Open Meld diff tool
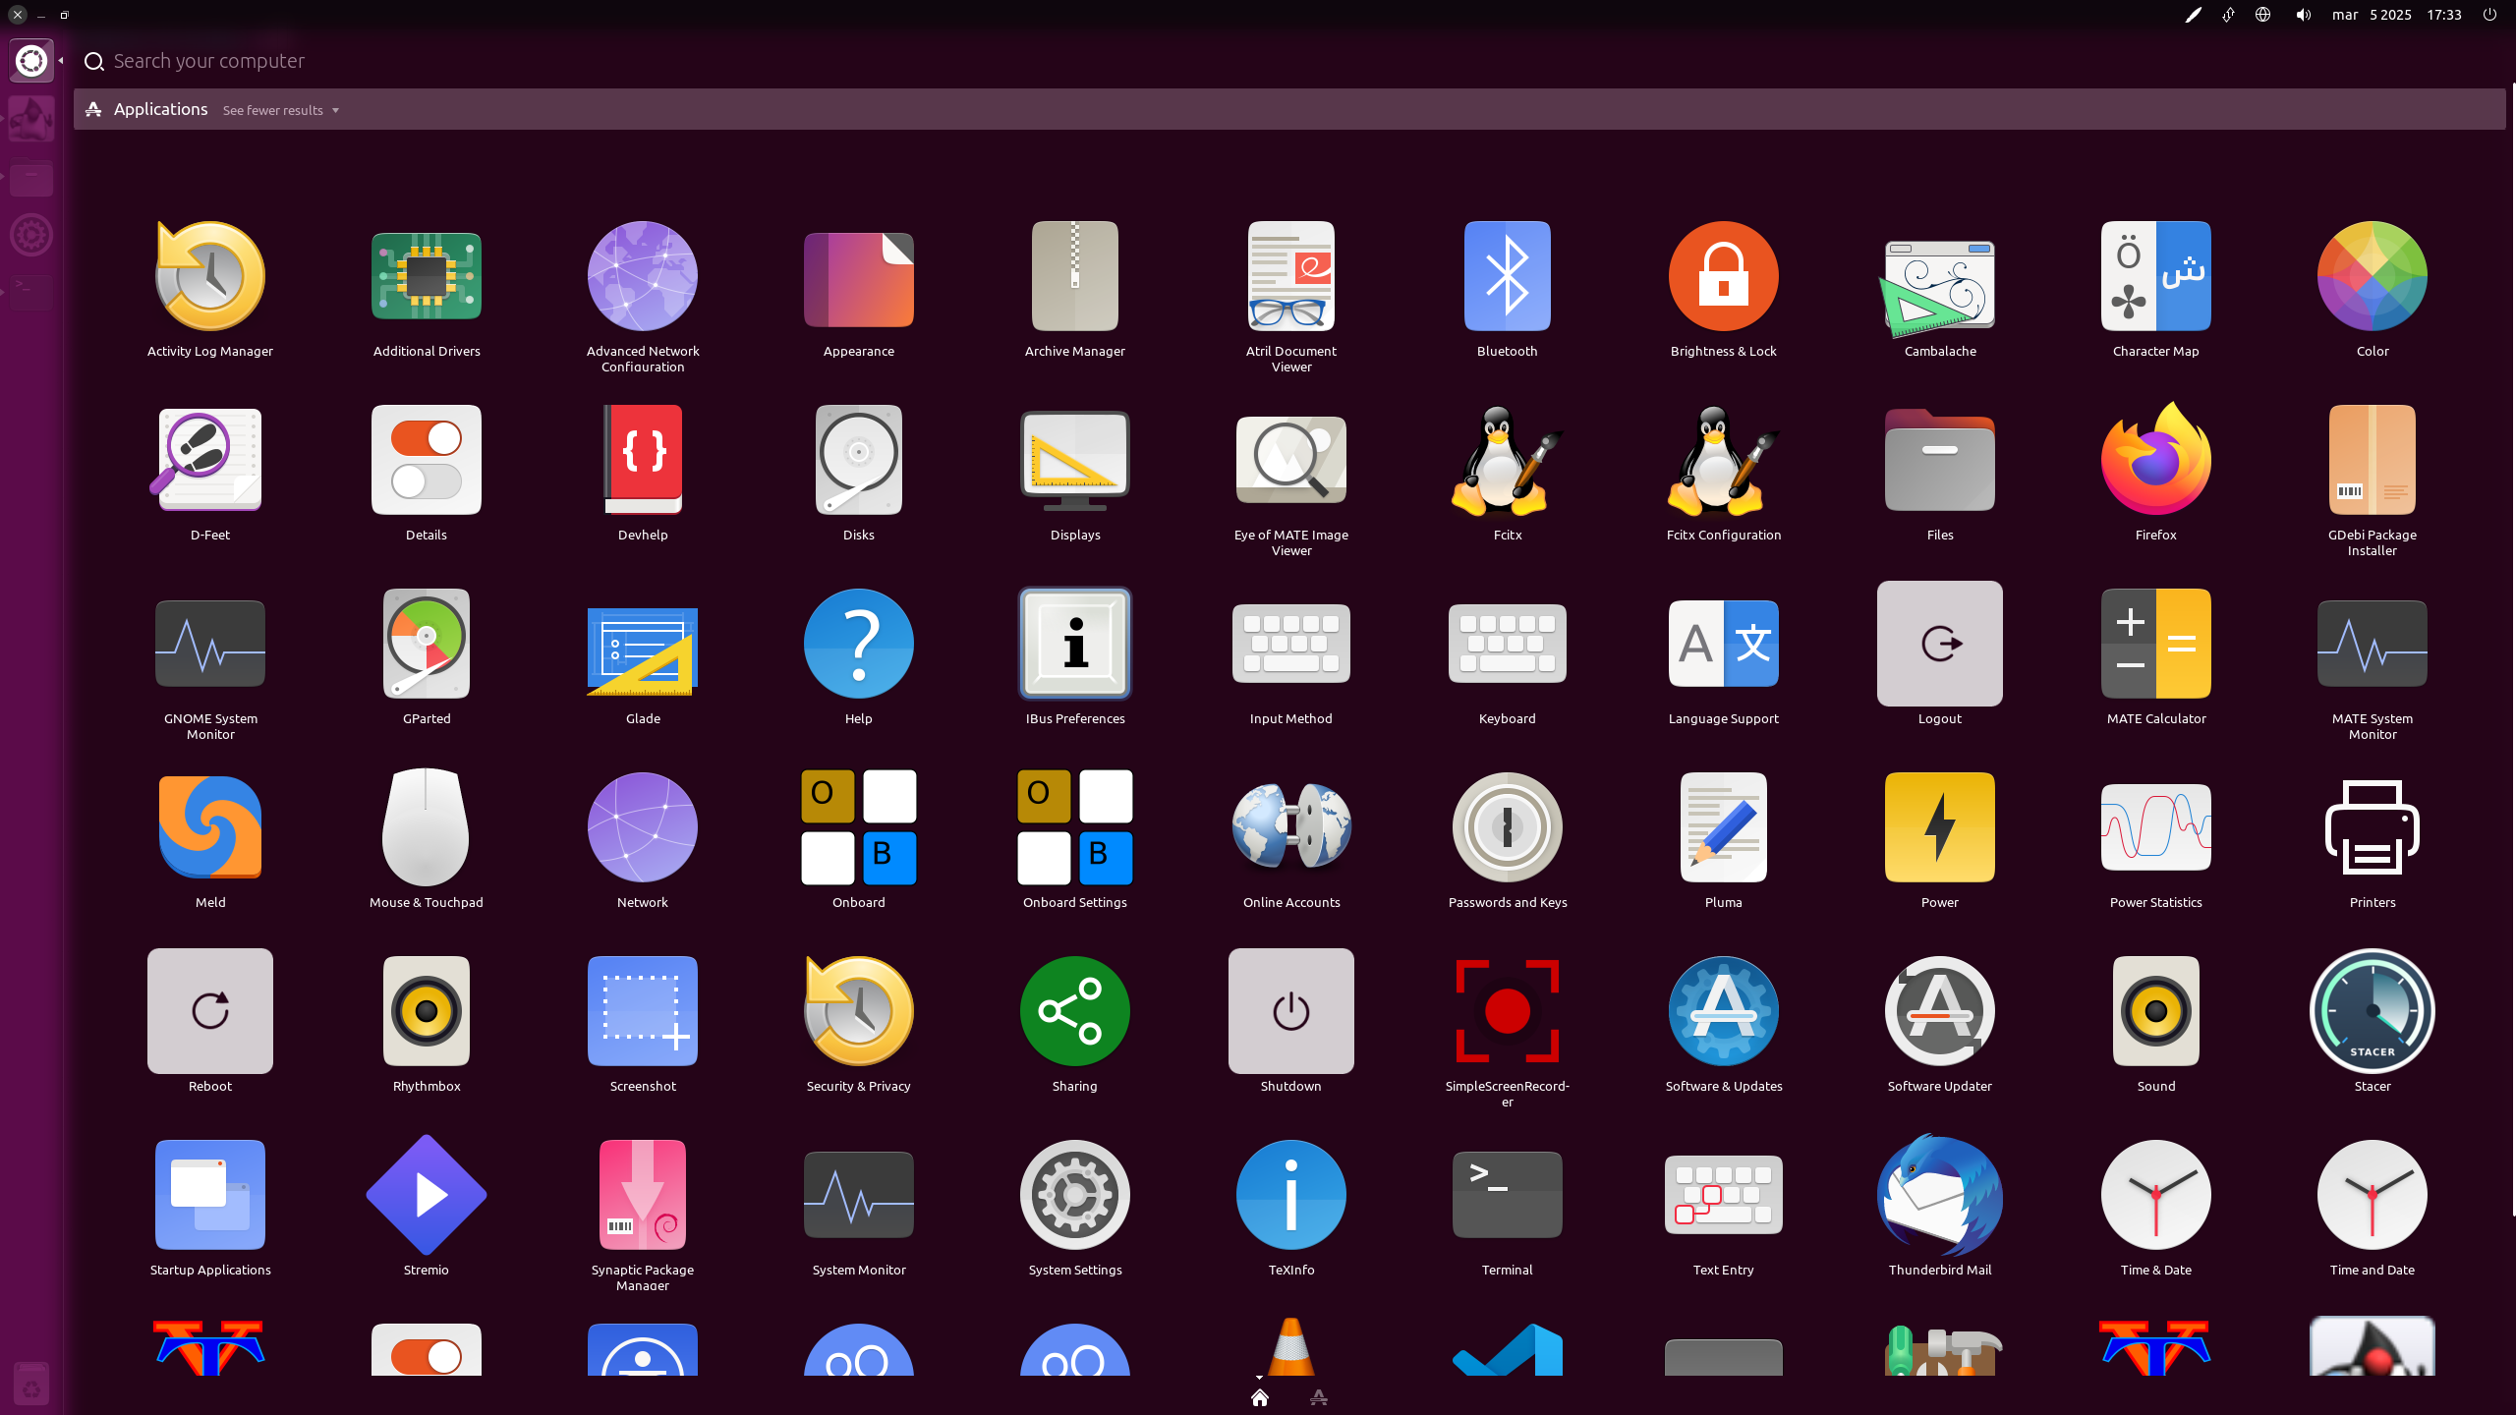The height and width of the screenshot is (1415, 2516). point(209,827)
